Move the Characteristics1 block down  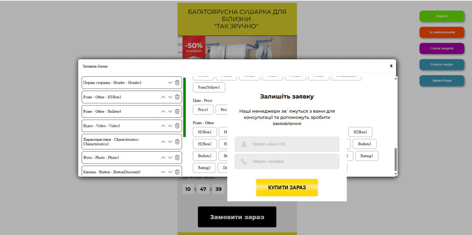pos(170,142)
